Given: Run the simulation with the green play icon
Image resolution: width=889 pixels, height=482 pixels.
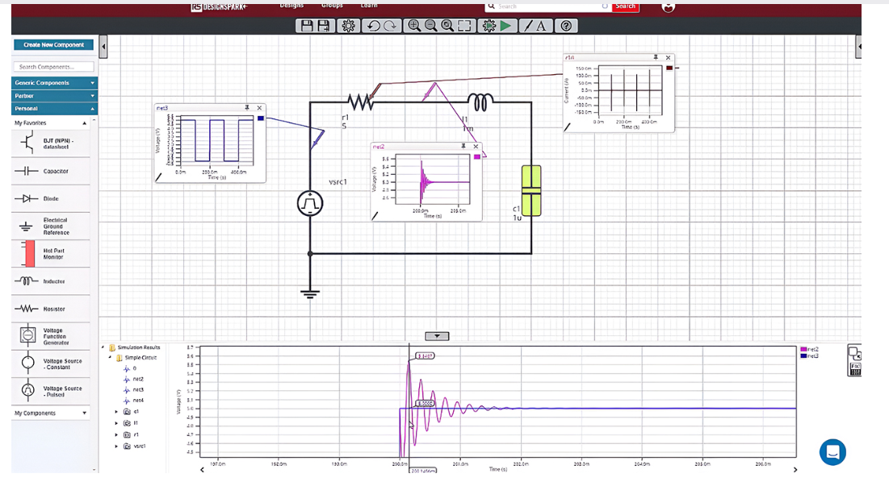Looking at the screenshot, I should [x=505, y=26].
